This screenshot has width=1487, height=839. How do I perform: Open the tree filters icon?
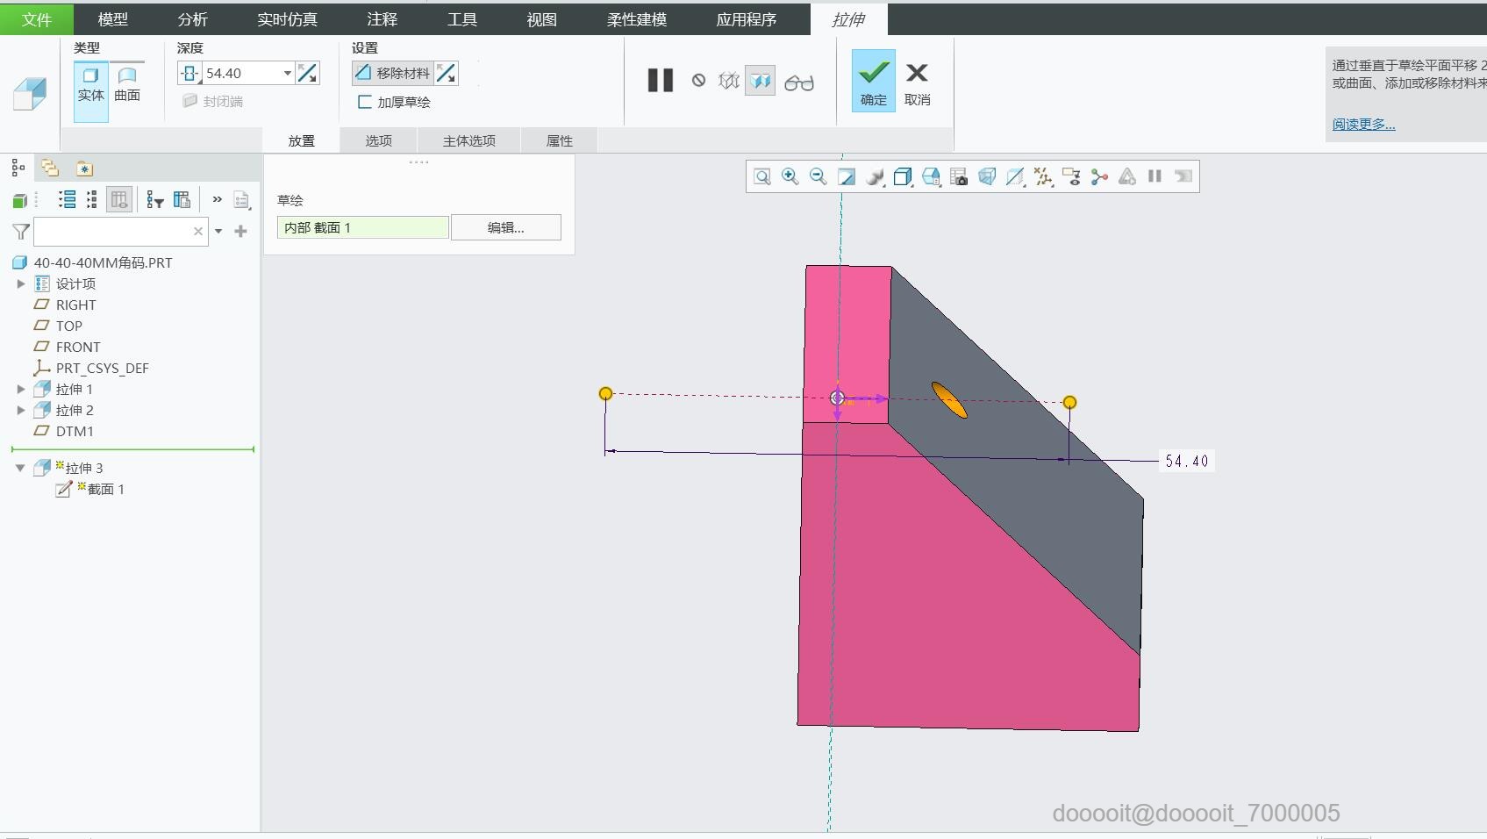click(155, 200)
